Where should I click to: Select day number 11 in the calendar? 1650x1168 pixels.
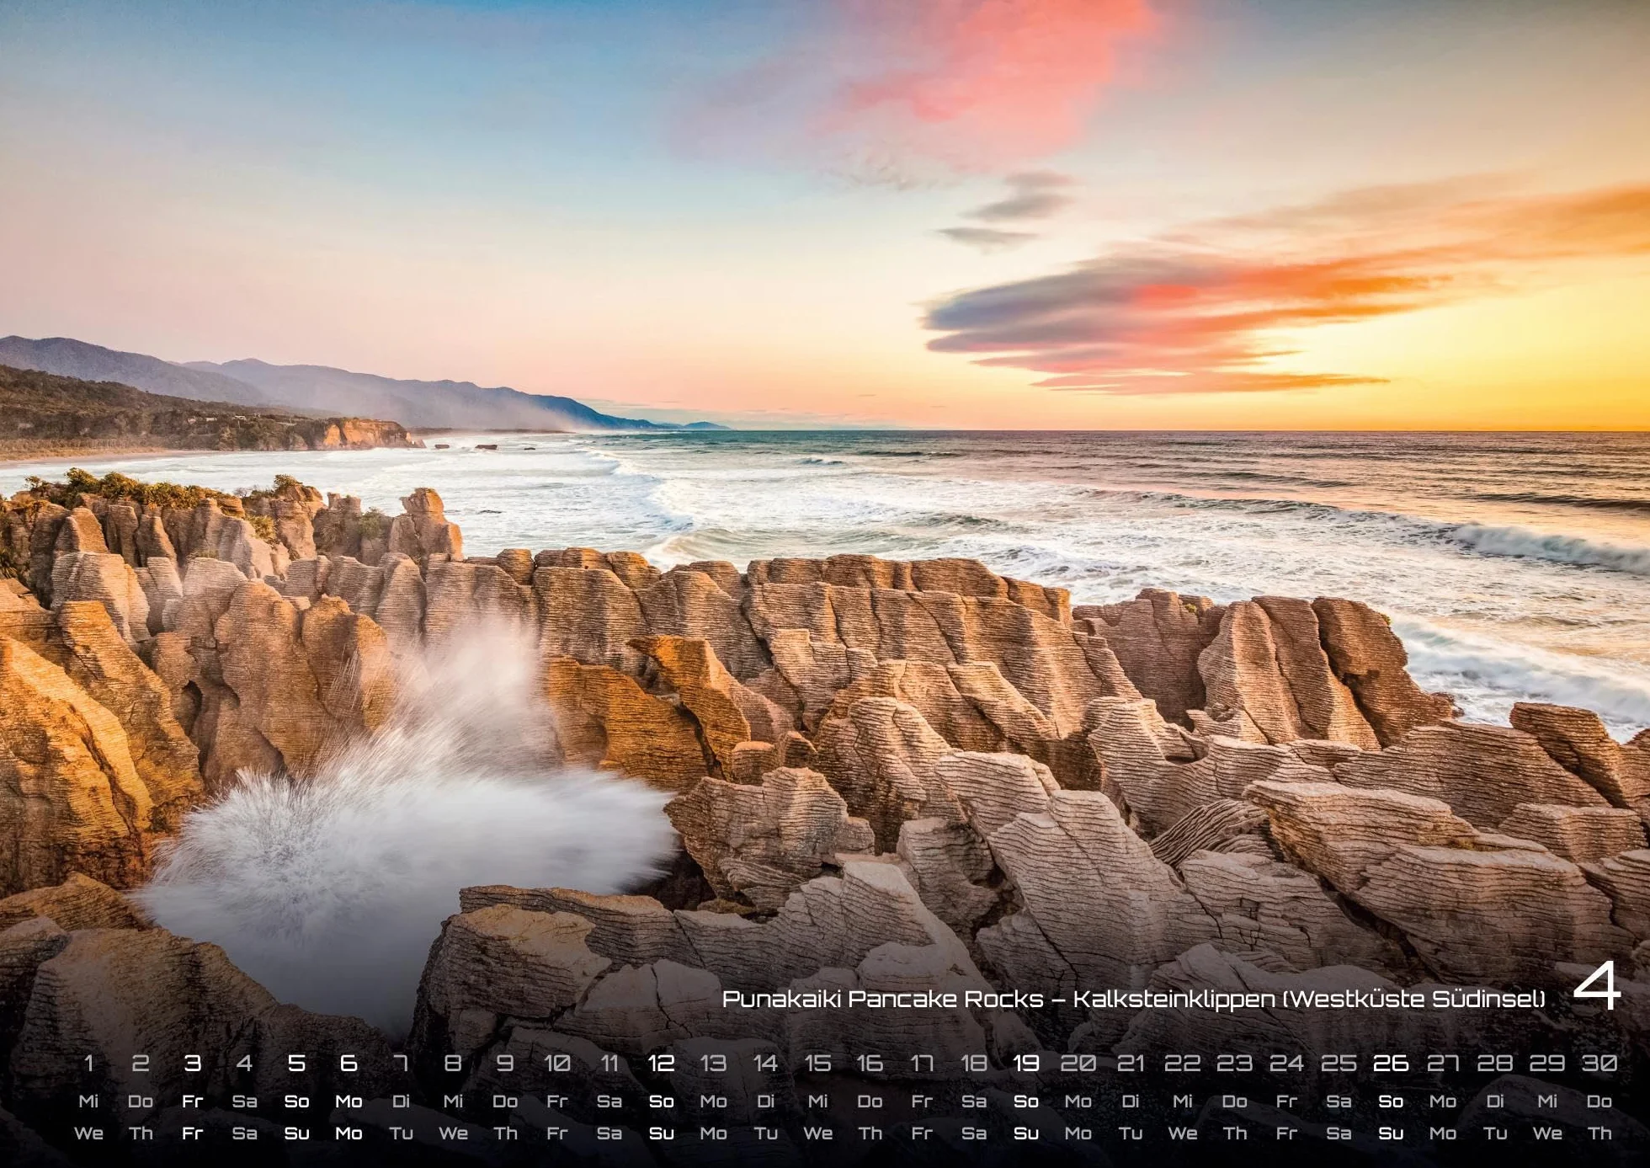(x=609, y=1064)
